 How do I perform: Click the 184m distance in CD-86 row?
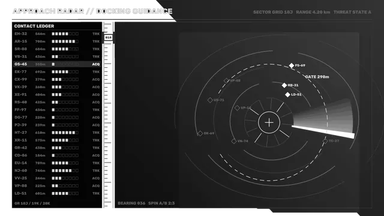point(40,155)
